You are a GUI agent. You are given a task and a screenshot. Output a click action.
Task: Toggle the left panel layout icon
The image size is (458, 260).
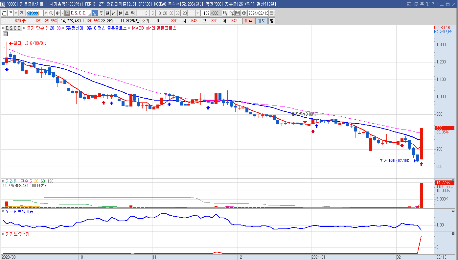coord(4,13)
